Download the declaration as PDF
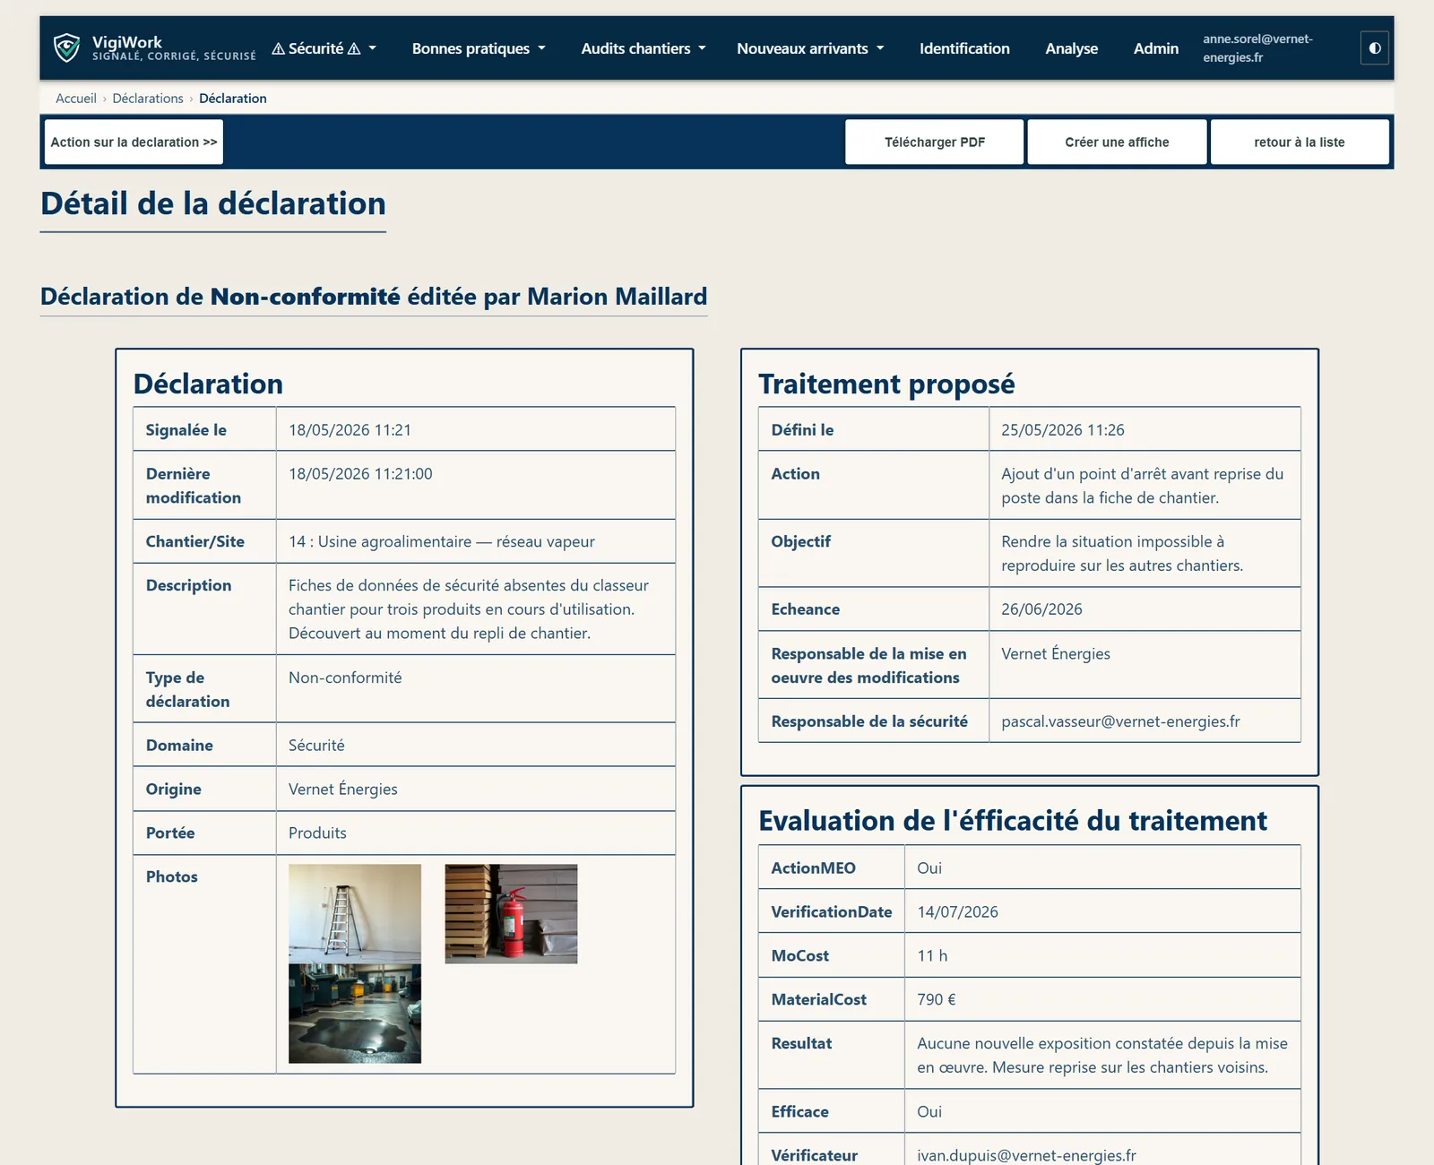Image resolution: width=1434 pixels, height=1165 pixels. click(934, 142)
